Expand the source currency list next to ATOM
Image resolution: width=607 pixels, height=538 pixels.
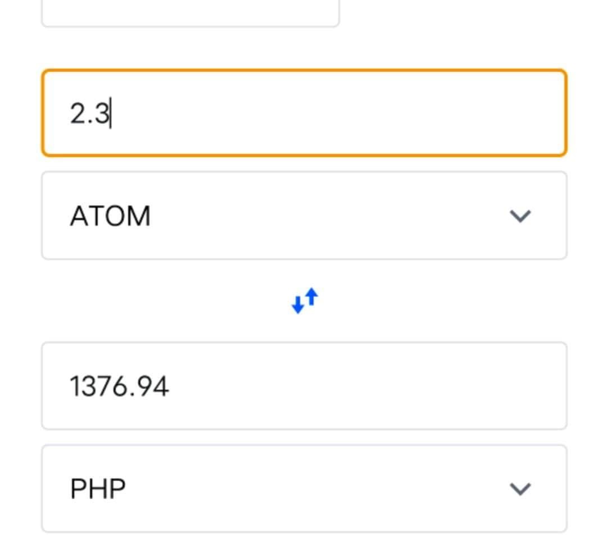(x=520, y=216)
